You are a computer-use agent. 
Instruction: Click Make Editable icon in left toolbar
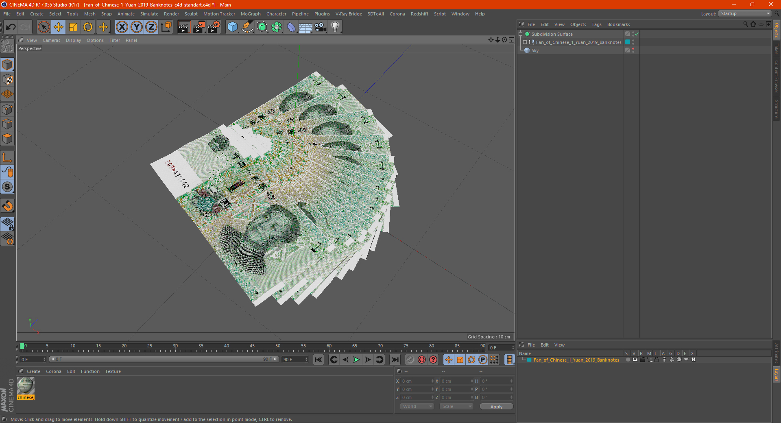(7, 46)
